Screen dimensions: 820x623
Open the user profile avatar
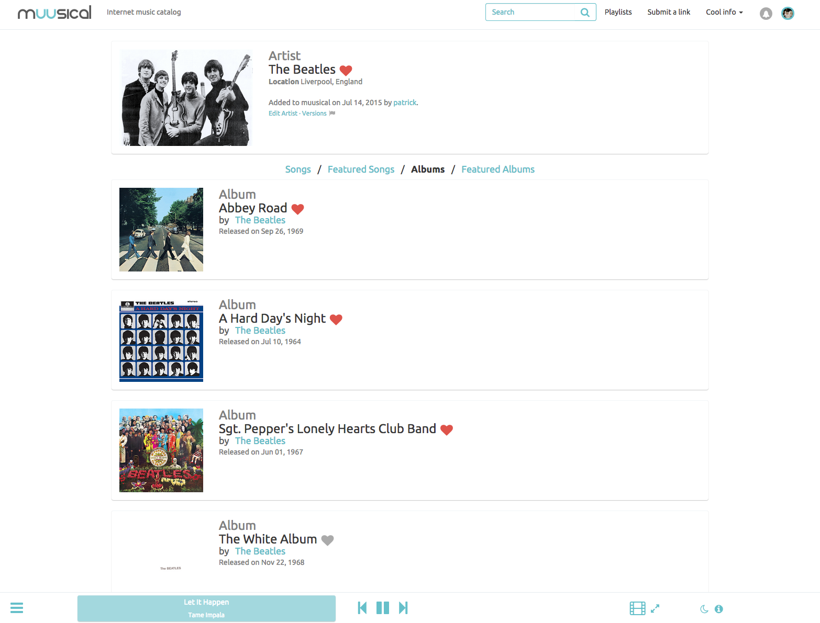pyautogui.click(x=788, y=13)
